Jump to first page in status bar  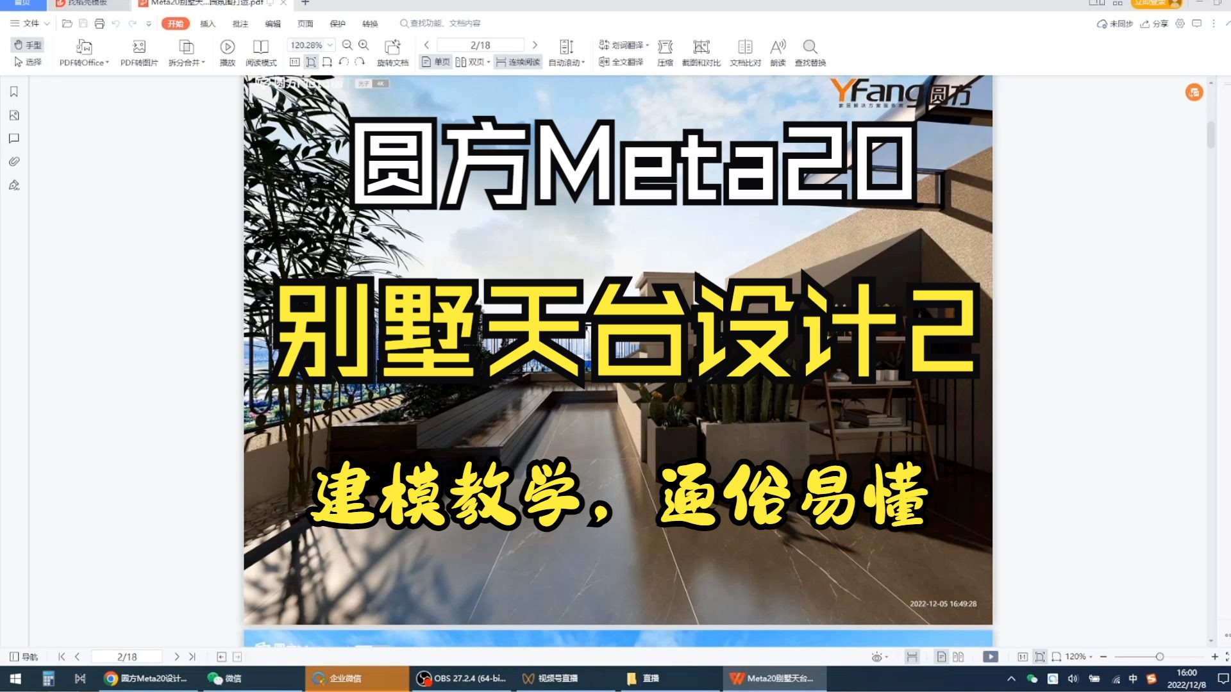click(x=62, y=657)
